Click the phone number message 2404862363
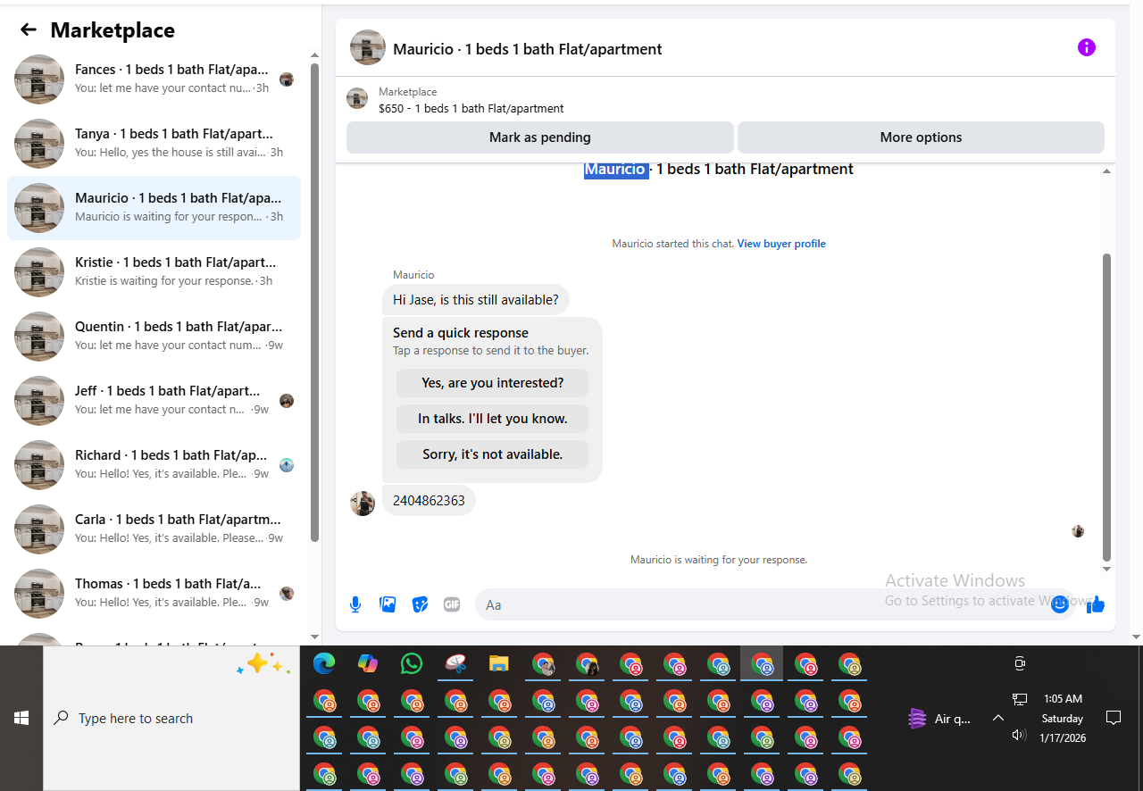 click(429, 501)
